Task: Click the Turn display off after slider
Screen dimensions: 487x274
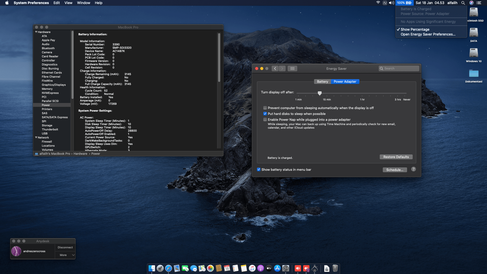Action: [x=320, y=93]
